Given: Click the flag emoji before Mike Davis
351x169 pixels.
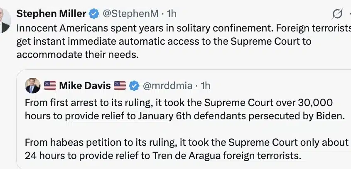Looking at the screenshot, I should pyautogui.click(x=50, y=86).
